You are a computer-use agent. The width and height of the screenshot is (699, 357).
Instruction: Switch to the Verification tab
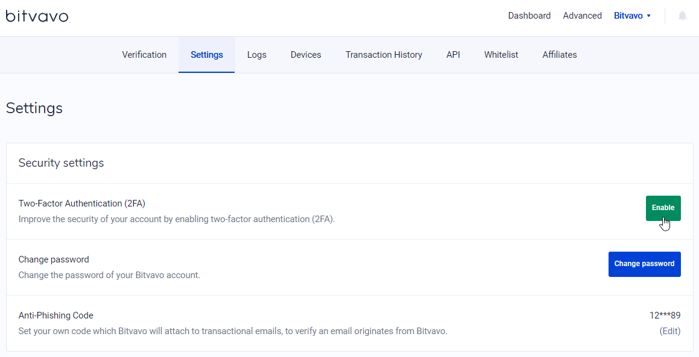tap(144, 55)
